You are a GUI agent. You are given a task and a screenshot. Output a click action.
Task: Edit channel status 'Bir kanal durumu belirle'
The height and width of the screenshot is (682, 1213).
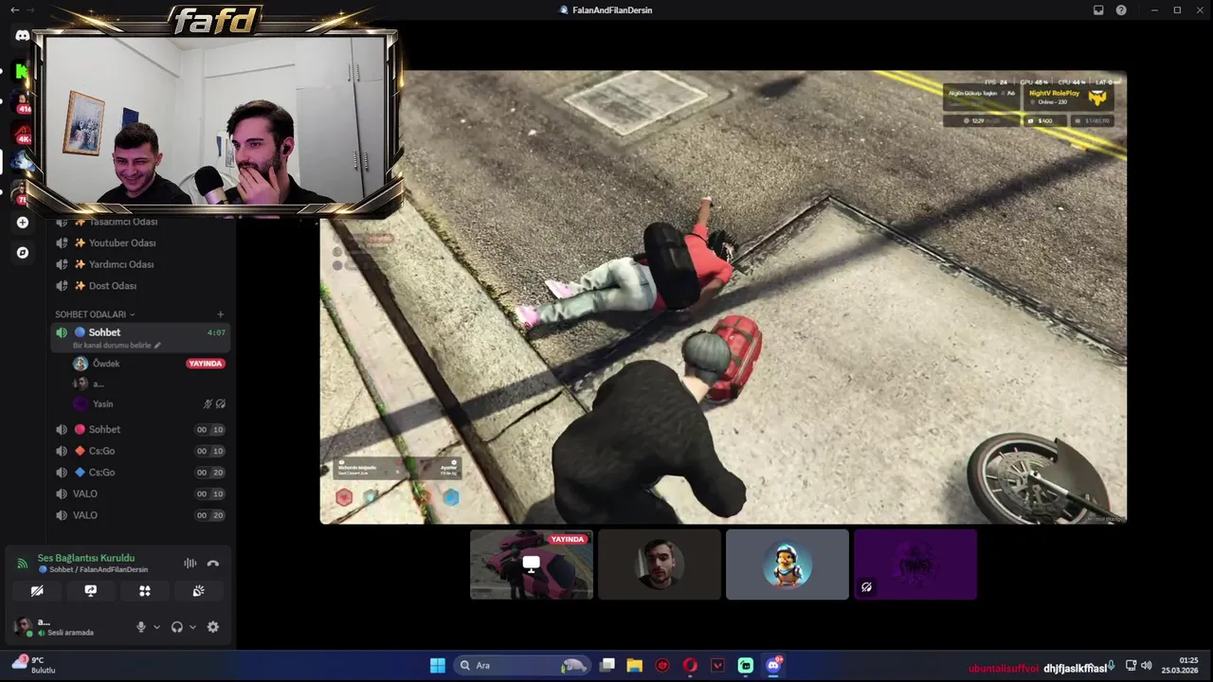[x=117, y=346]
